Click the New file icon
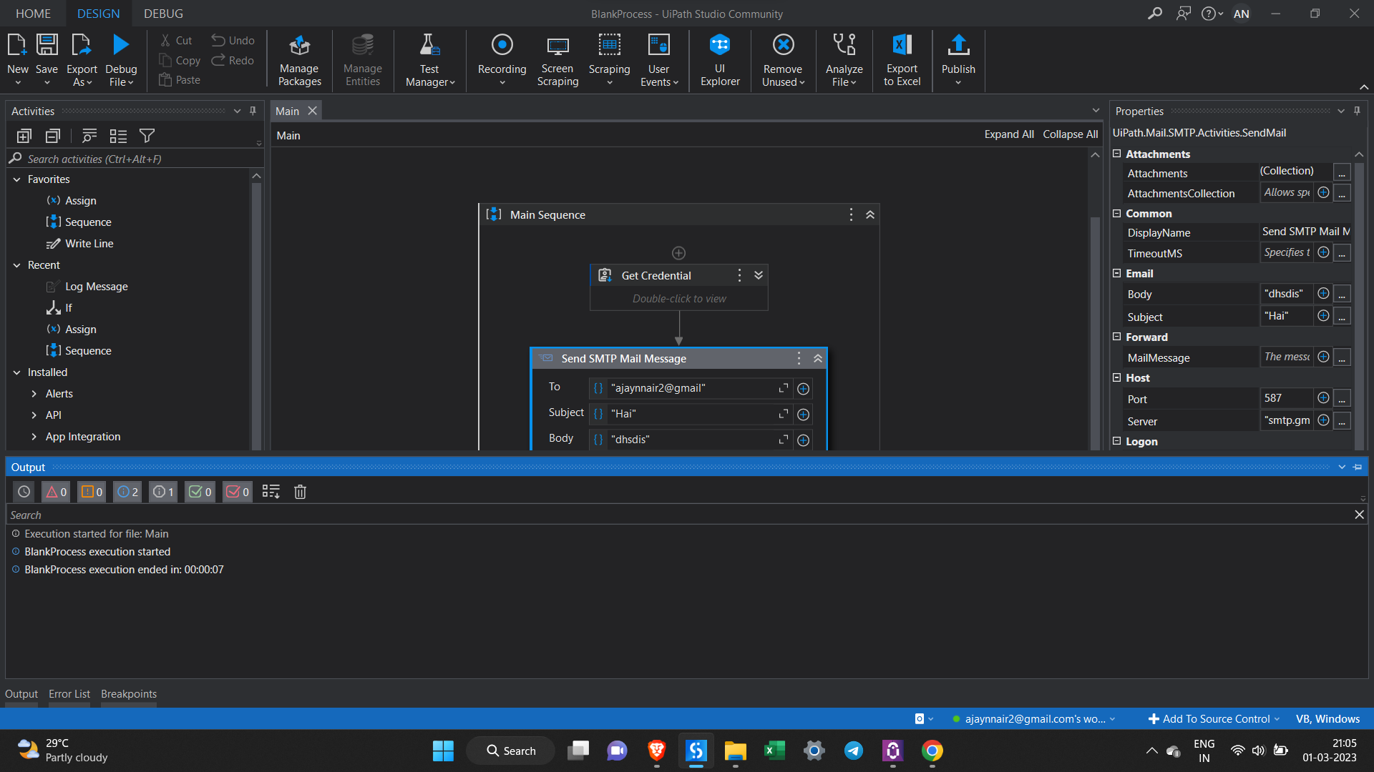The width and height of the screenshot is (1374, 772). (17, 45)
